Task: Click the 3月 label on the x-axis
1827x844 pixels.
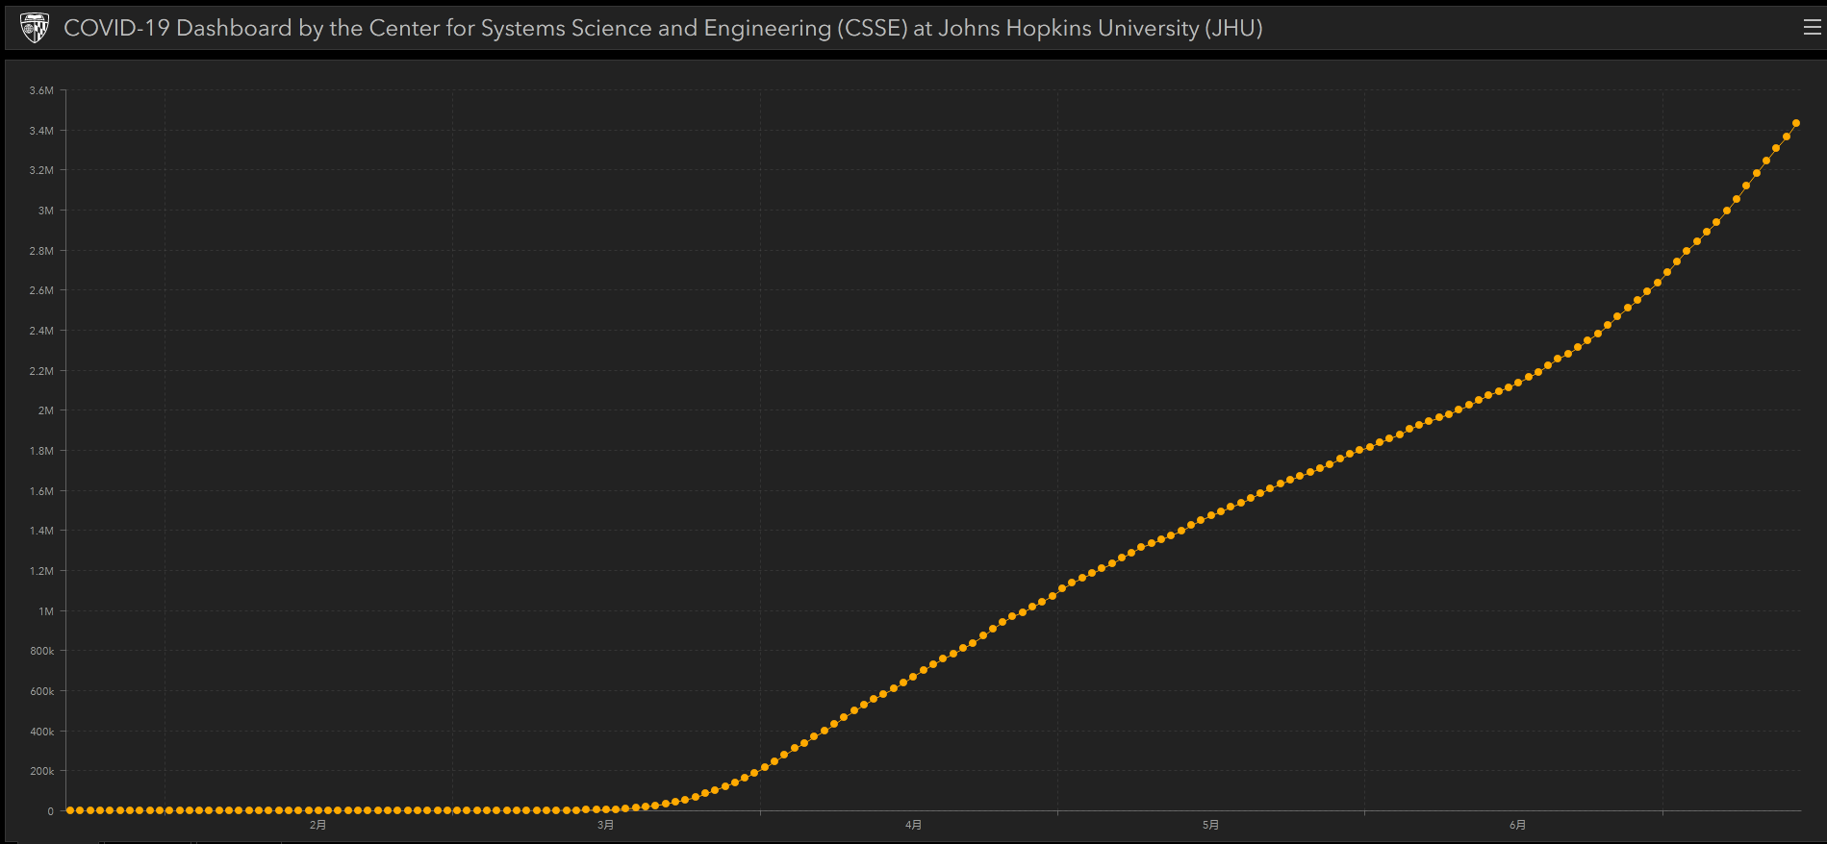Action: [x=605, y=825]
